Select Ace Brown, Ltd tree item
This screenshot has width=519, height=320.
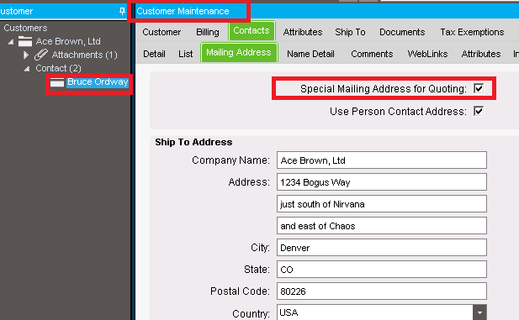tap(68, 41)
